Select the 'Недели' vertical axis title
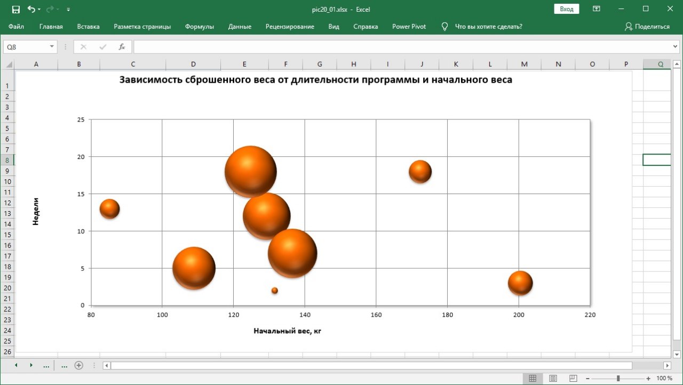Image resolution: width=683 pixels, height=385 pixels. pyautogui.click(x=36, y=212)
